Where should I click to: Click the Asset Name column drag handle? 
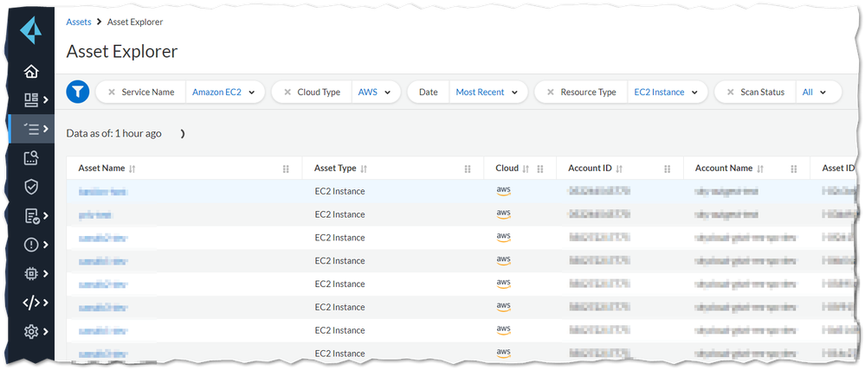pyautogui.click(x=287, y=169)
